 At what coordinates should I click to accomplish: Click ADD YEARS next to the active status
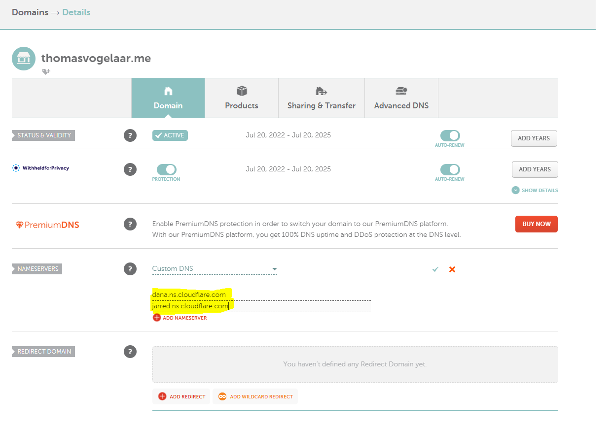pos(534,138)
